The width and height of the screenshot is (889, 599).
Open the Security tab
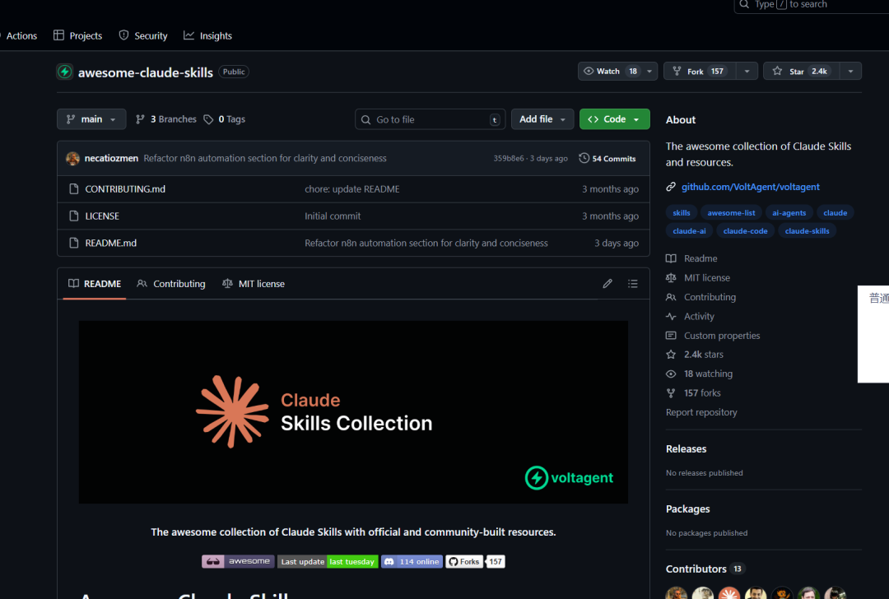point(143,35)
